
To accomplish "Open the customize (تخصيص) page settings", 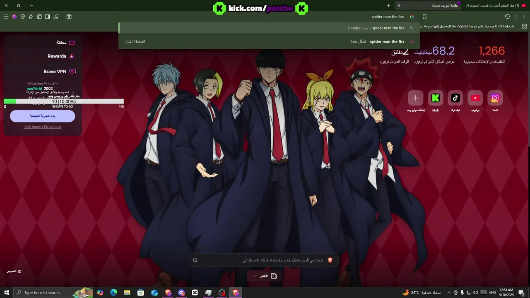I will point(14,271).
